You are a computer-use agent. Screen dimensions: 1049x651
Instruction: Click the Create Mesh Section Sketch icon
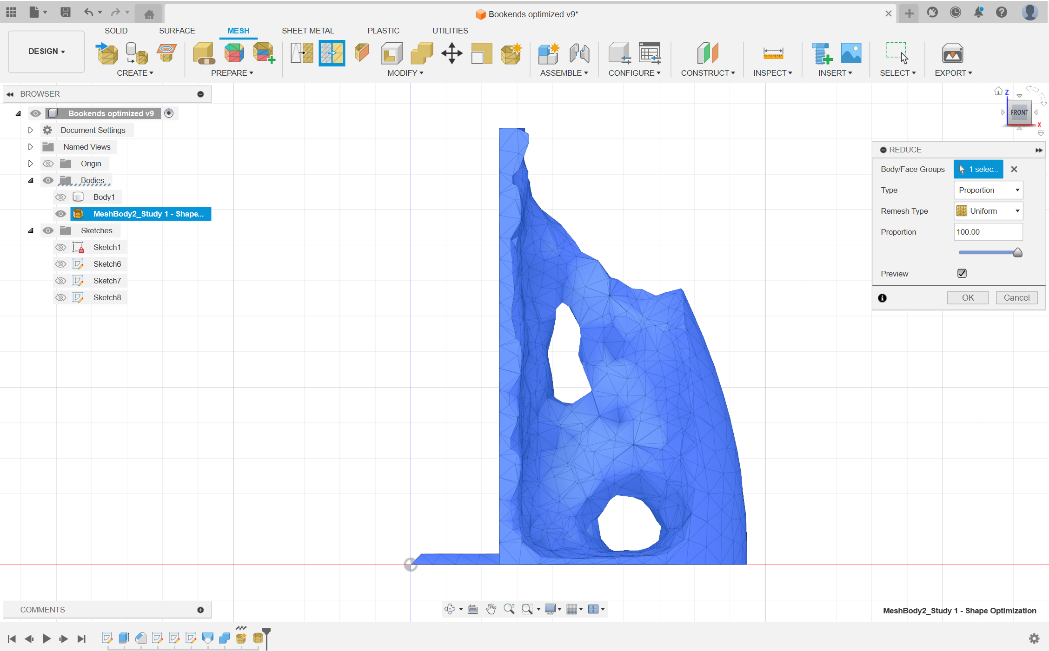pos(166,53)
